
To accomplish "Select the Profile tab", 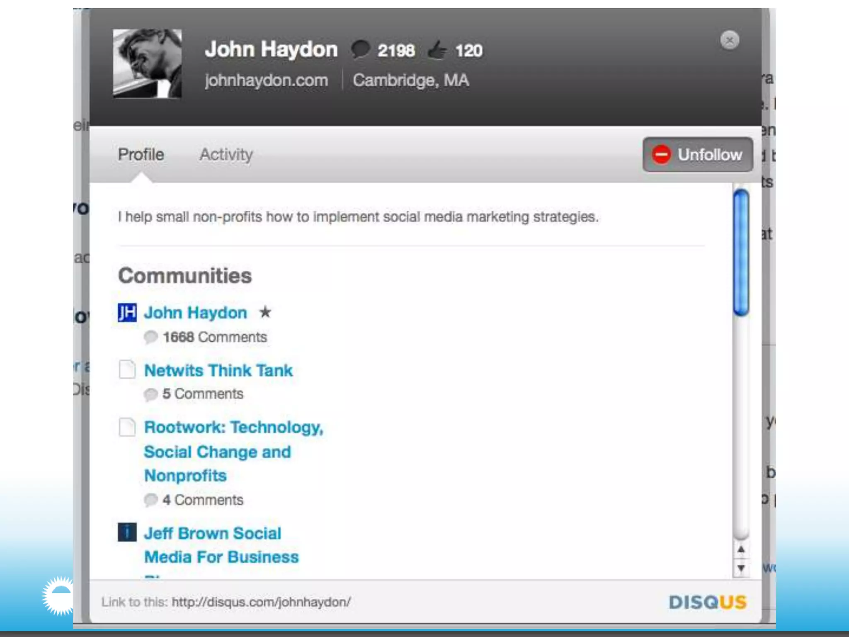I will 141,155.
